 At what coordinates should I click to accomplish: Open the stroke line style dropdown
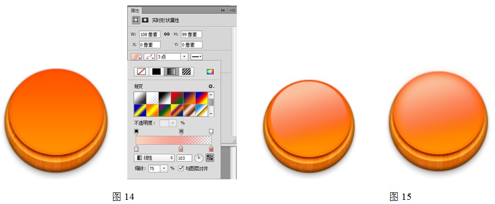point(197,57)
